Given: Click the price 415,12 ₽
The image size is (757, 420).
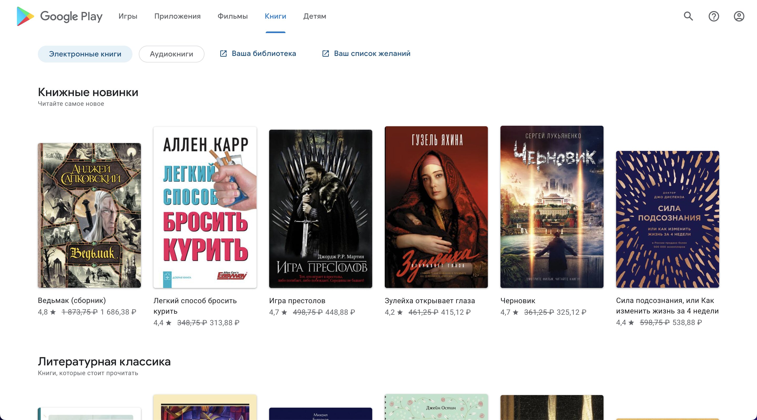Looking at the screenshot, I should click(456, 312).
